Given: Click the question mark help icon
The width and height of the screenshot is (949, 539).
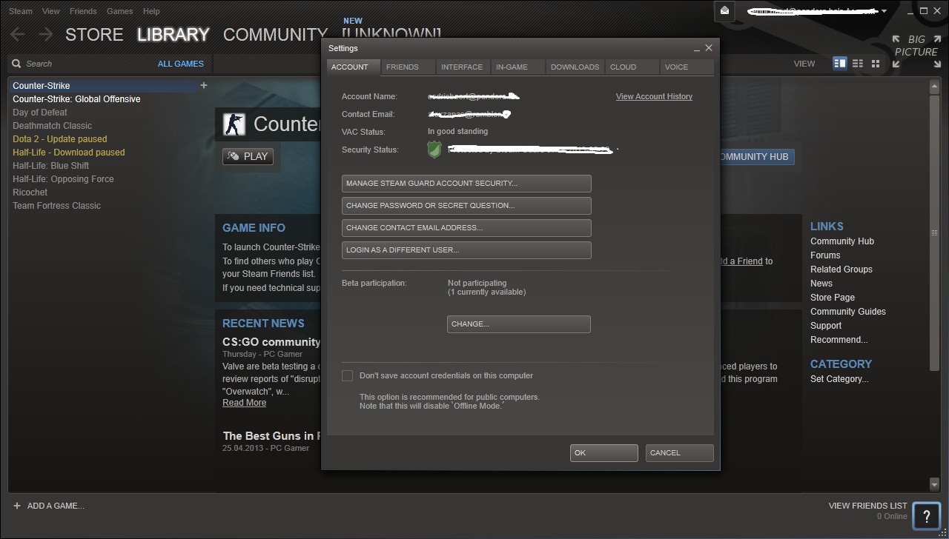Looking at the screenshot, I should point(926,516).
